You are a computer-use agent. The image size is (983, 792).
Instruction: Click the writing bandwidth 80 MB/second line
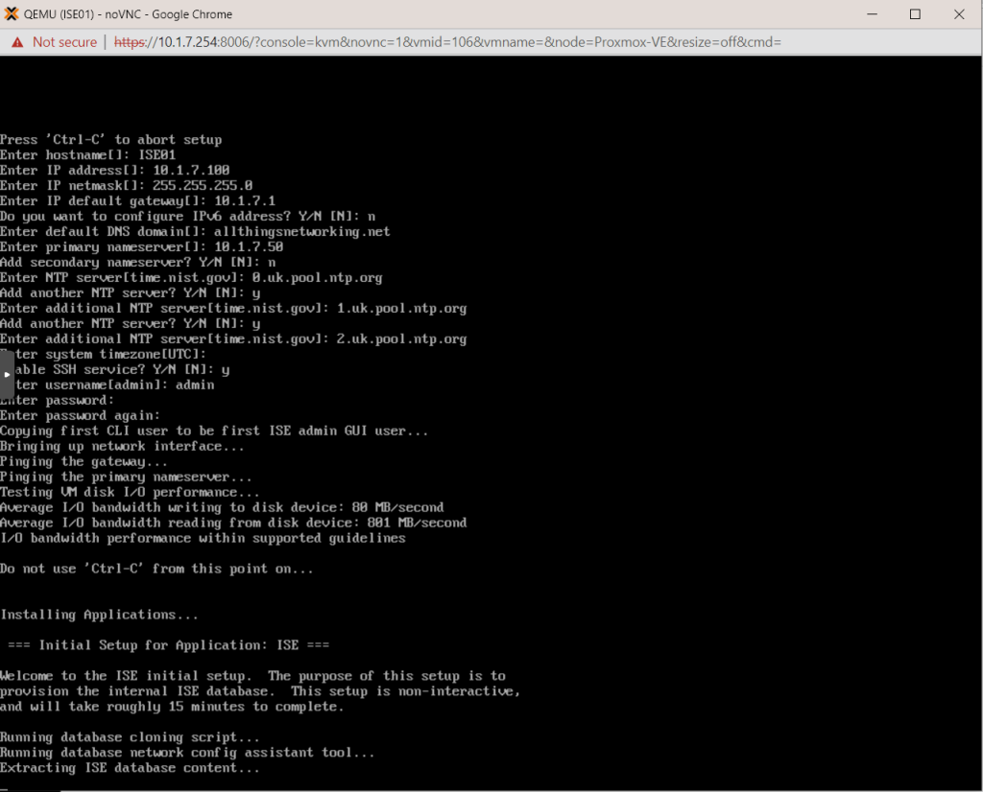coord(222,507)
